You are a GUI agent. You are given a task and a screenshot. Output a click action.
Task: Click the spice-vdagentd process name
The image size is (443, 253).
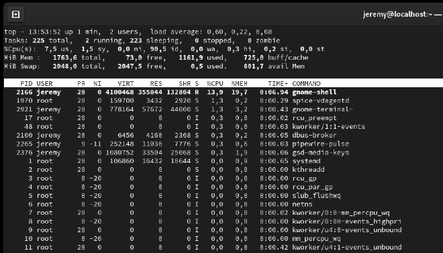pos(321,101)
